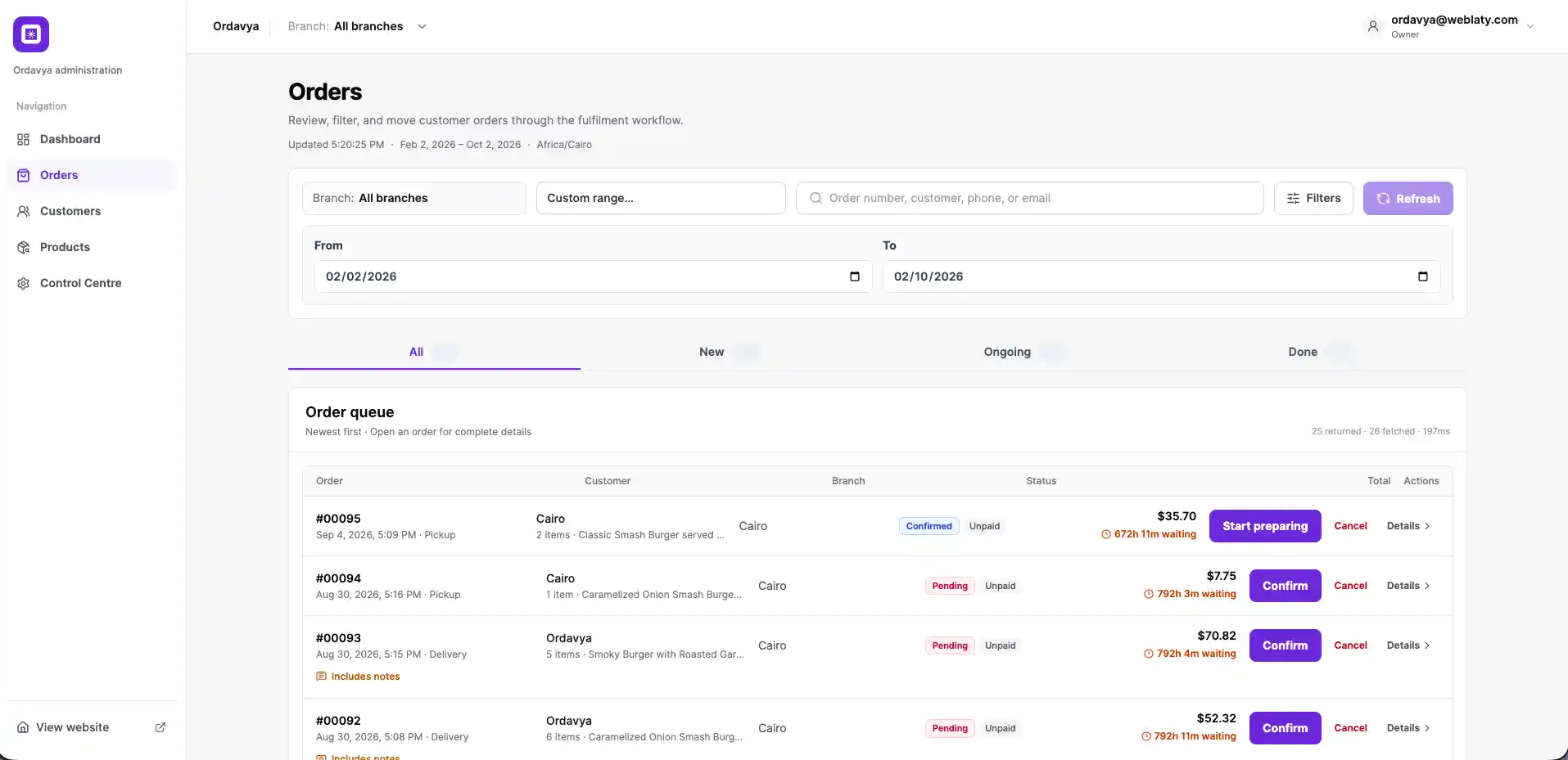The height and width of the screenshot is (760, 1568).
Task: Open the To date calendar picker icon
Action: [1423, 277]
